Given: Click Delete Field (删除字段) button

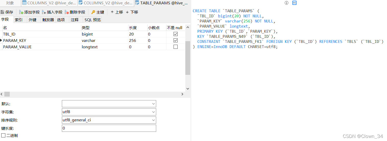Looking at the screenshot, I should (x=75, y=12).
